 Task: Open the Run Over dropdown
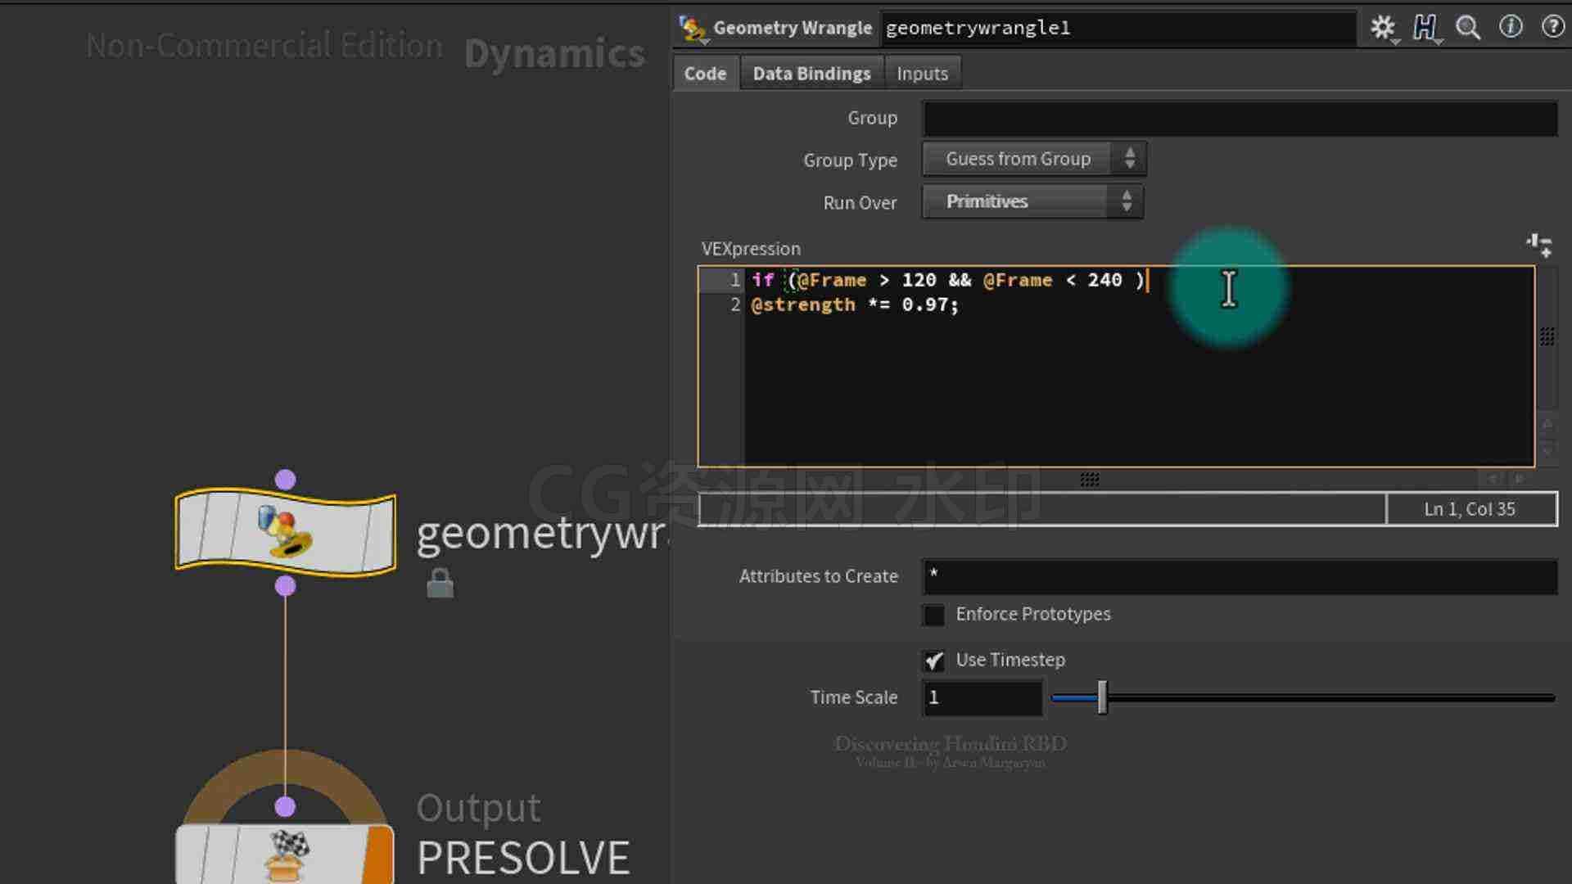click(x=1032, y=201)
